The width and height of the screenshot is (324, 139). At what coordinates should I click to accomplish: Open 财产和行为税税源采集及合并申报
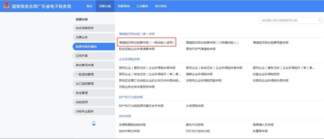pyautogui.click(x=141, y=106)
